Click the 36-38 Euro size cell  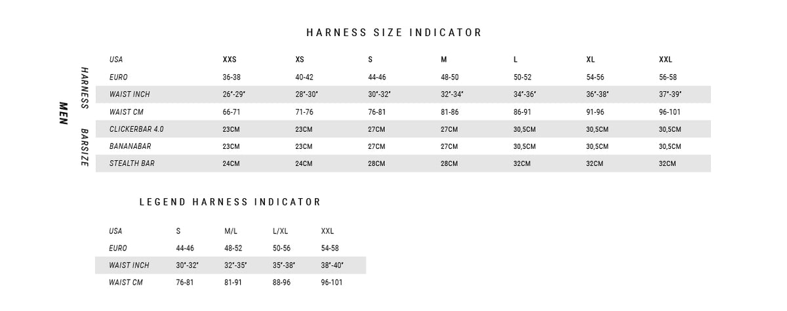tap(232, 77)
